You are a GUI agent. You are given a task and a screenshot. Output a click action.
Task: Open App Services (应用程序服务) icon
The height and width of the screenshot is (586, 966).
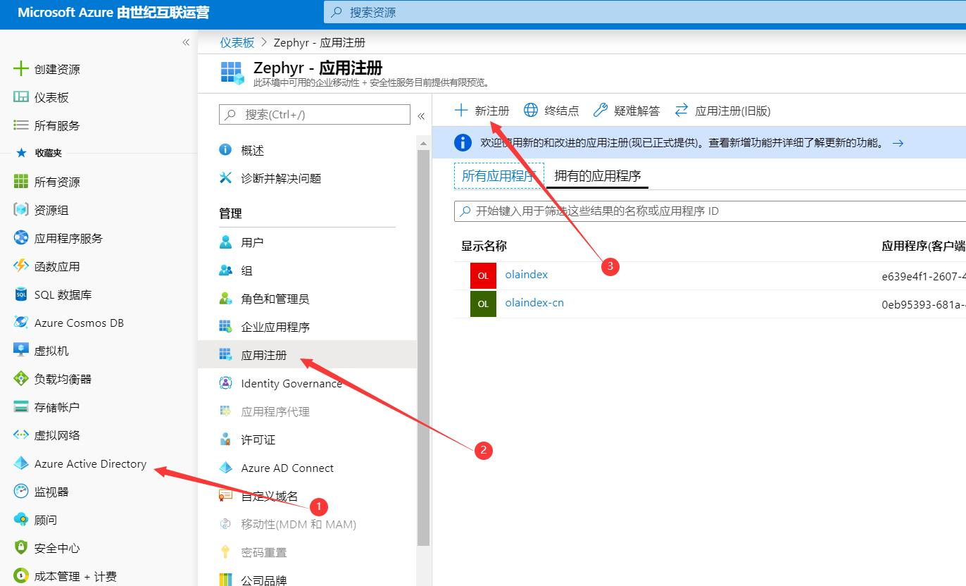click(21, 238)
